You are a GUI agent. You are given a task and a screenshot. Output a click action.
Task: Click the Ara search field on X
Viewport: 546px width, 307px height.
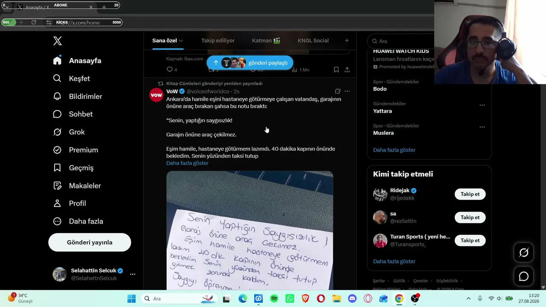pos(401,41)
